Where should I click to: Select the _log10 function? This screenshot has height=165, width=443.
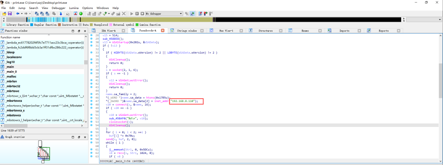coord(42,62)
